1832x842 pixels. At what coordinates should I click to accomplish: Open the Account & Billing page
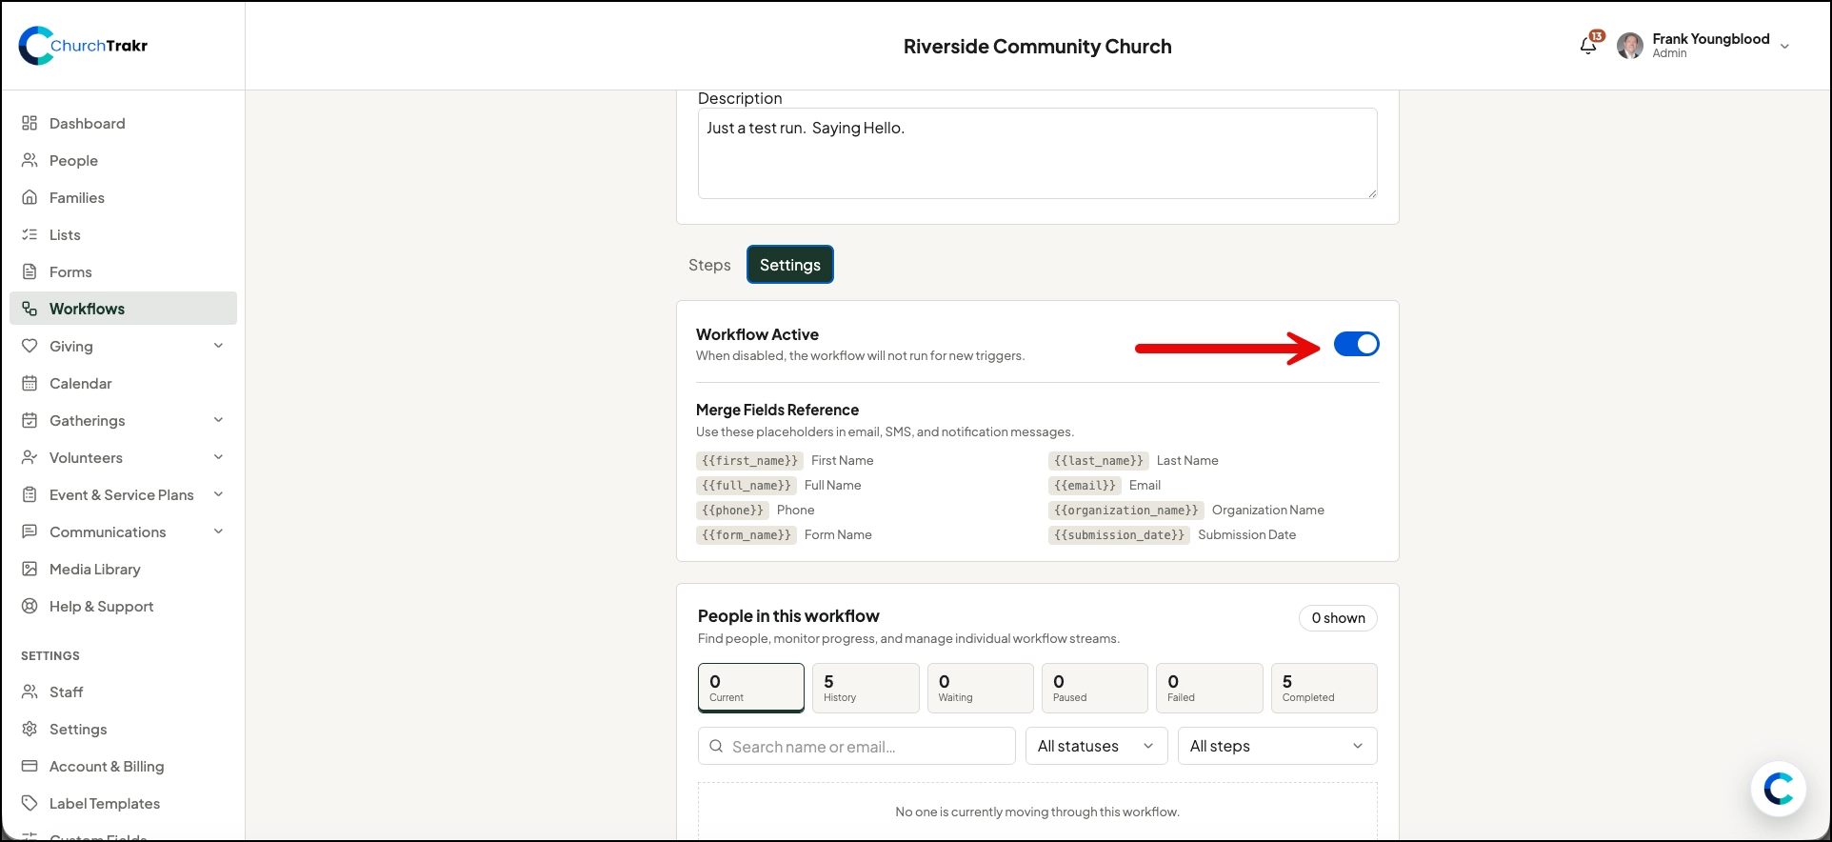coord(107,766)
